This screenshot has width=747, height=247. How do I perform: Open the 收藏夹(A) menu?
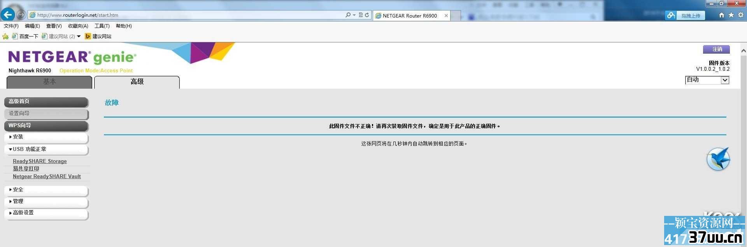pos(78,26)
